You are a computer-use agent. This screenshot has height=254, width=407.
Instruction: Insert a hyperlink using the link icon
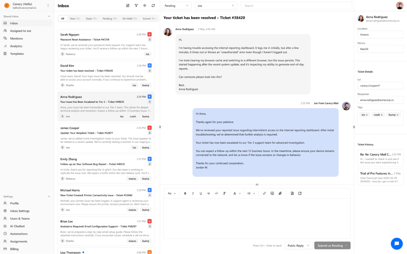265,193
